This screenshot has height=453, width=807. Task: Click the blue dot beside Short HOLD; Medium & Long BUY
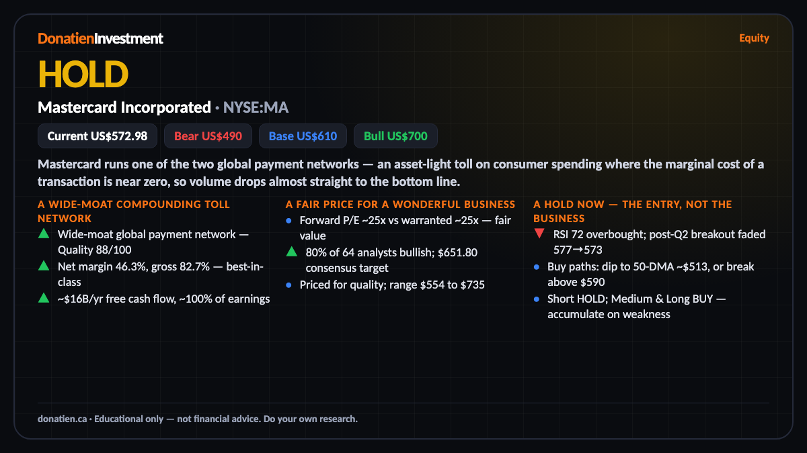537,299
